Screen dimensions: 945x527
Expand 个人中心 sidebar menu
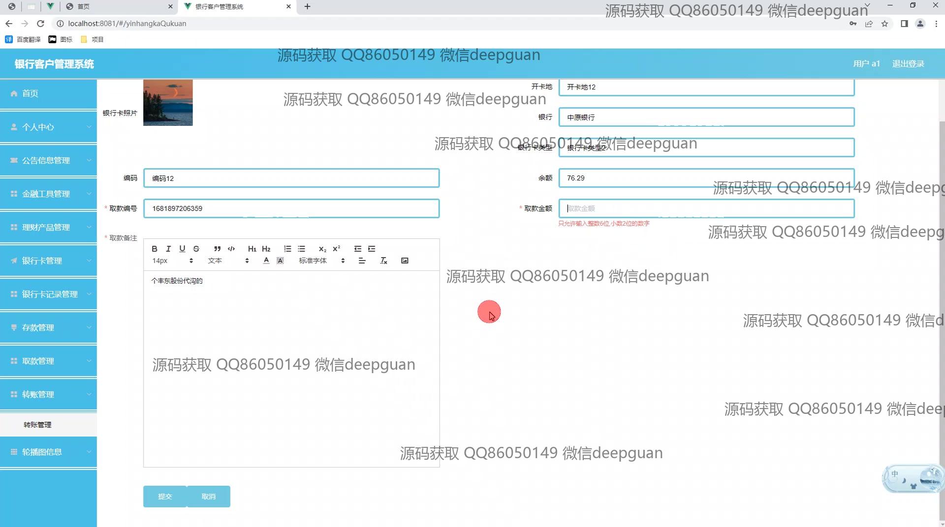48,127
